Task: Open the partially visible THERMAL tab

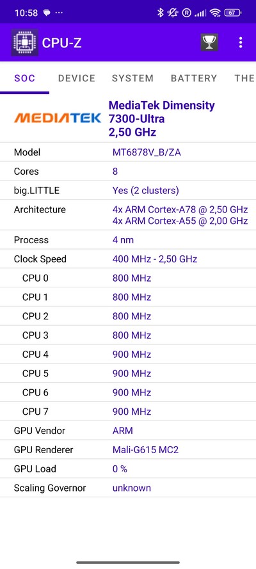Action: [244, 78]
